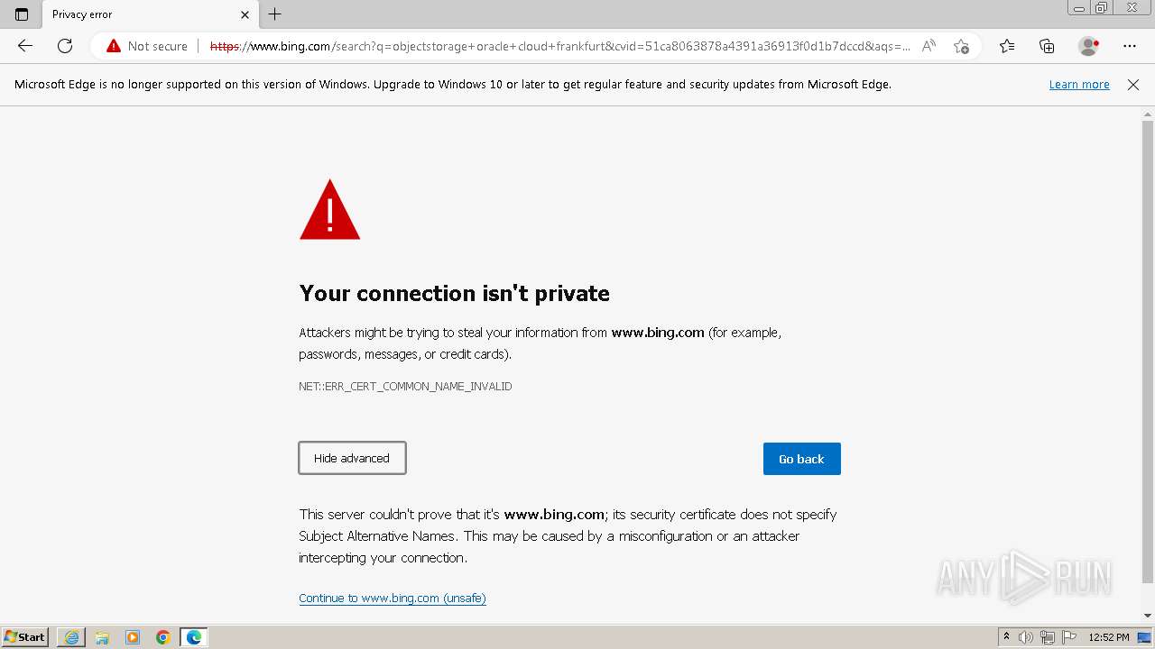Click the Go back button
This screenshot has width=1155, height=649.
click(x=801, y=459)
